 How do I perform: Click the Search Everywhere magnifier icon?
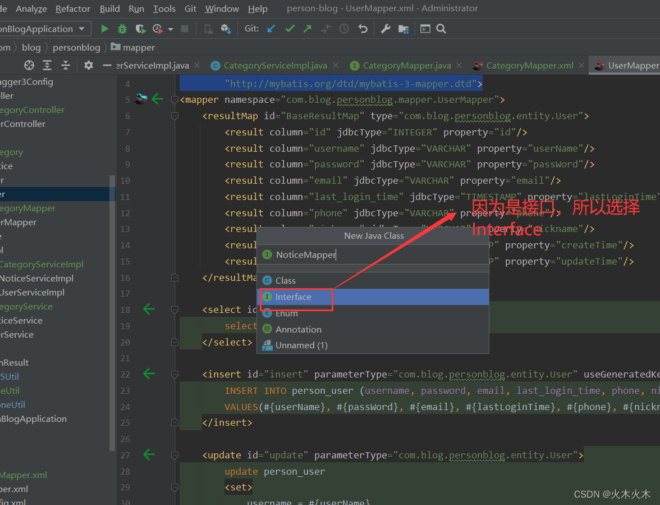click(441, 29)
